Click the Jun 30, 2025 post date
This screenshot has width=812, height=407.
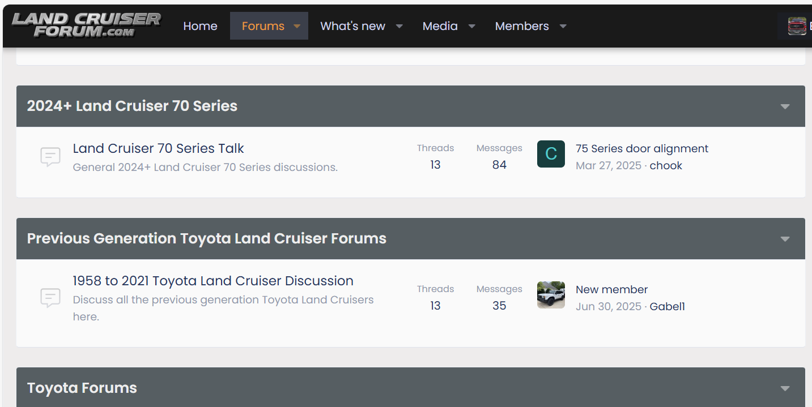[x=609, y=307]
